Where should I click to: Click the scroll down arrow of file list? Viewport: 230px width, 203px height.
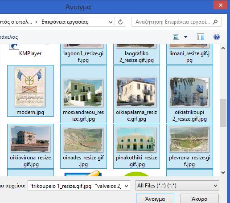223,173
